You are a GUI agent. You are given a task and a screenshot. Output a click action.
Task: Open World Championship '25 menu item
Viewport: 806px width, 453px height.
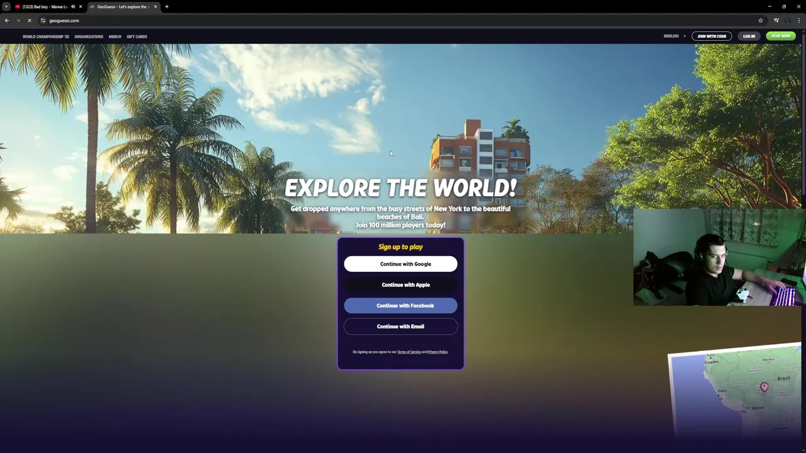click(46, 36)
